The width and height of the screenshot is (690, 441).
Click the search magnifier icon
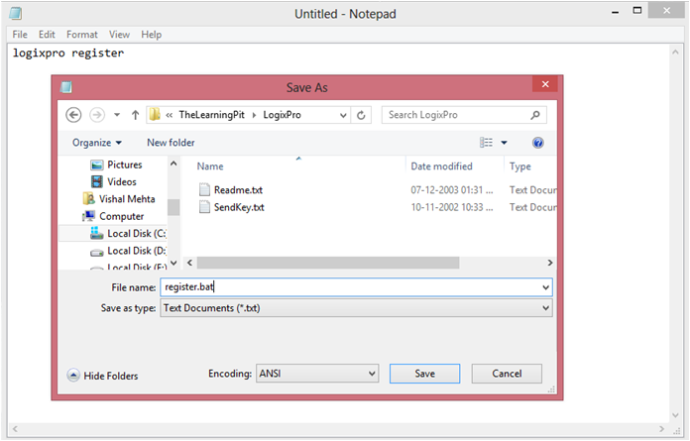(x=535, y=115)
